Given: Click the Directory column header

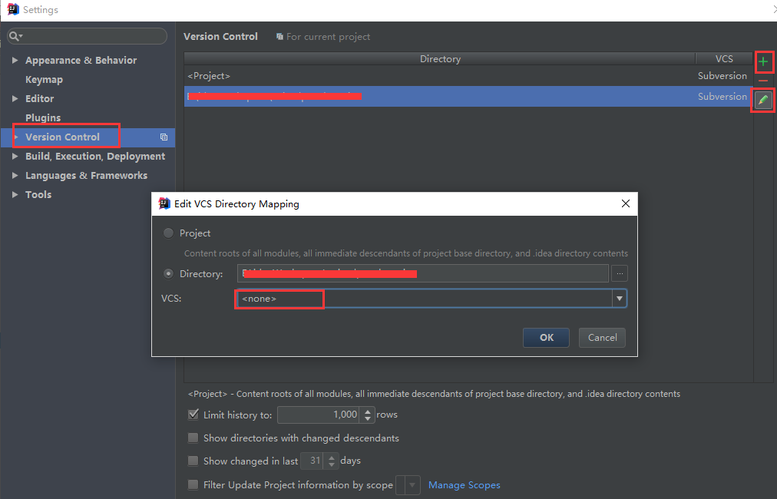Looking at the screenshot, I should [440, 58].
